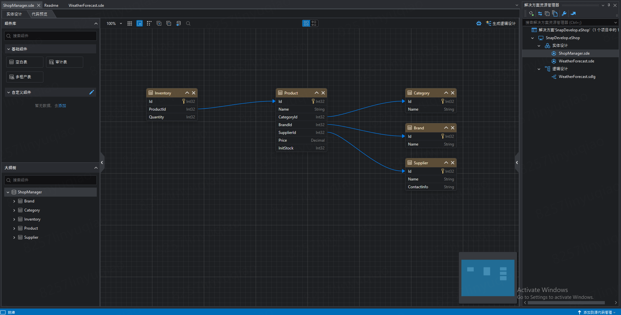Toggle the dotted grid snap option
Image resolution: width=621 pixels, height=315 pixels.
coord(149,23)
